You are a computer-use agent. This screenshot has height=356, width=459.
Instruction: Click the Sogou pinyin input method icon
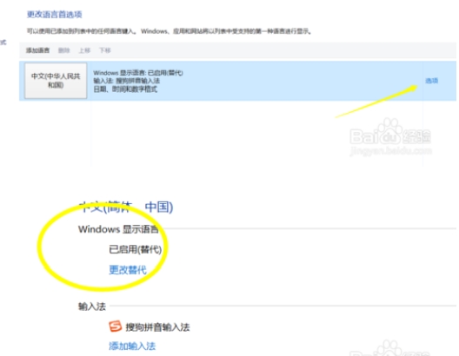(115, 326)
